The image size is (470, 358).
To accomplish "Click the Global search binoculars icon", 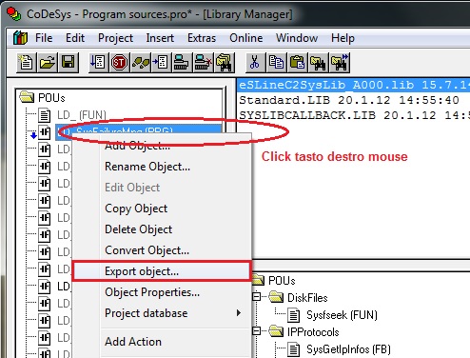I will (225, 62).
